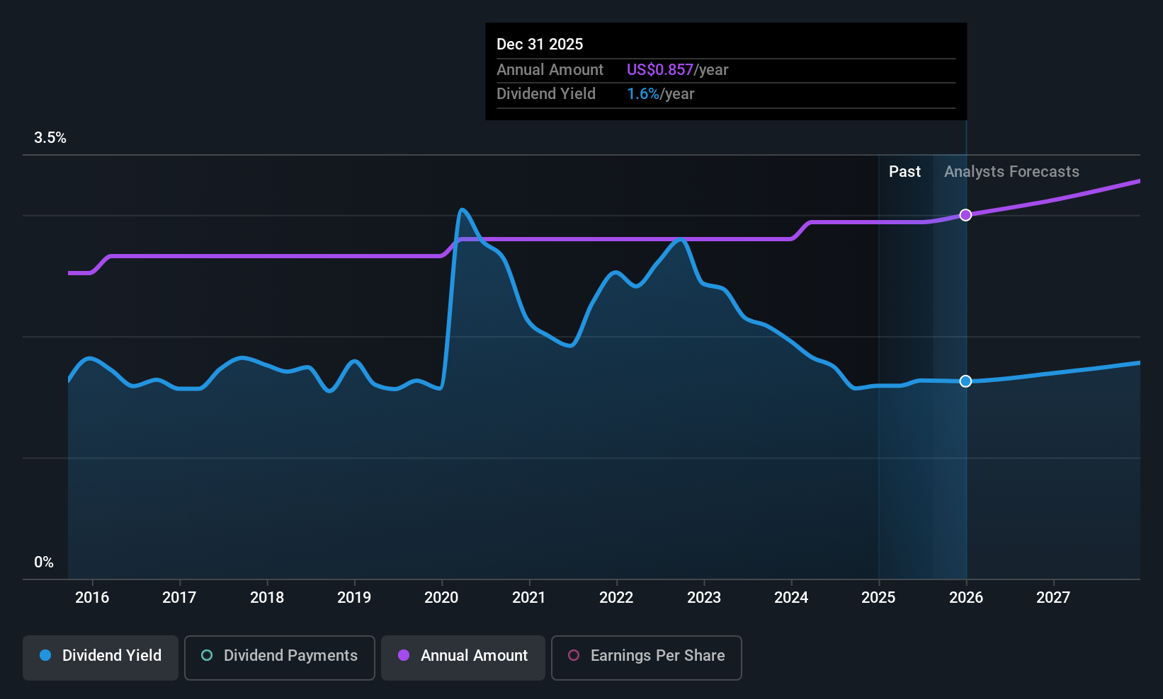The height and width of the screenshot is (699, 1163).
Task: Select the blue Dividend Yield data point
Action: pos(965,381)
